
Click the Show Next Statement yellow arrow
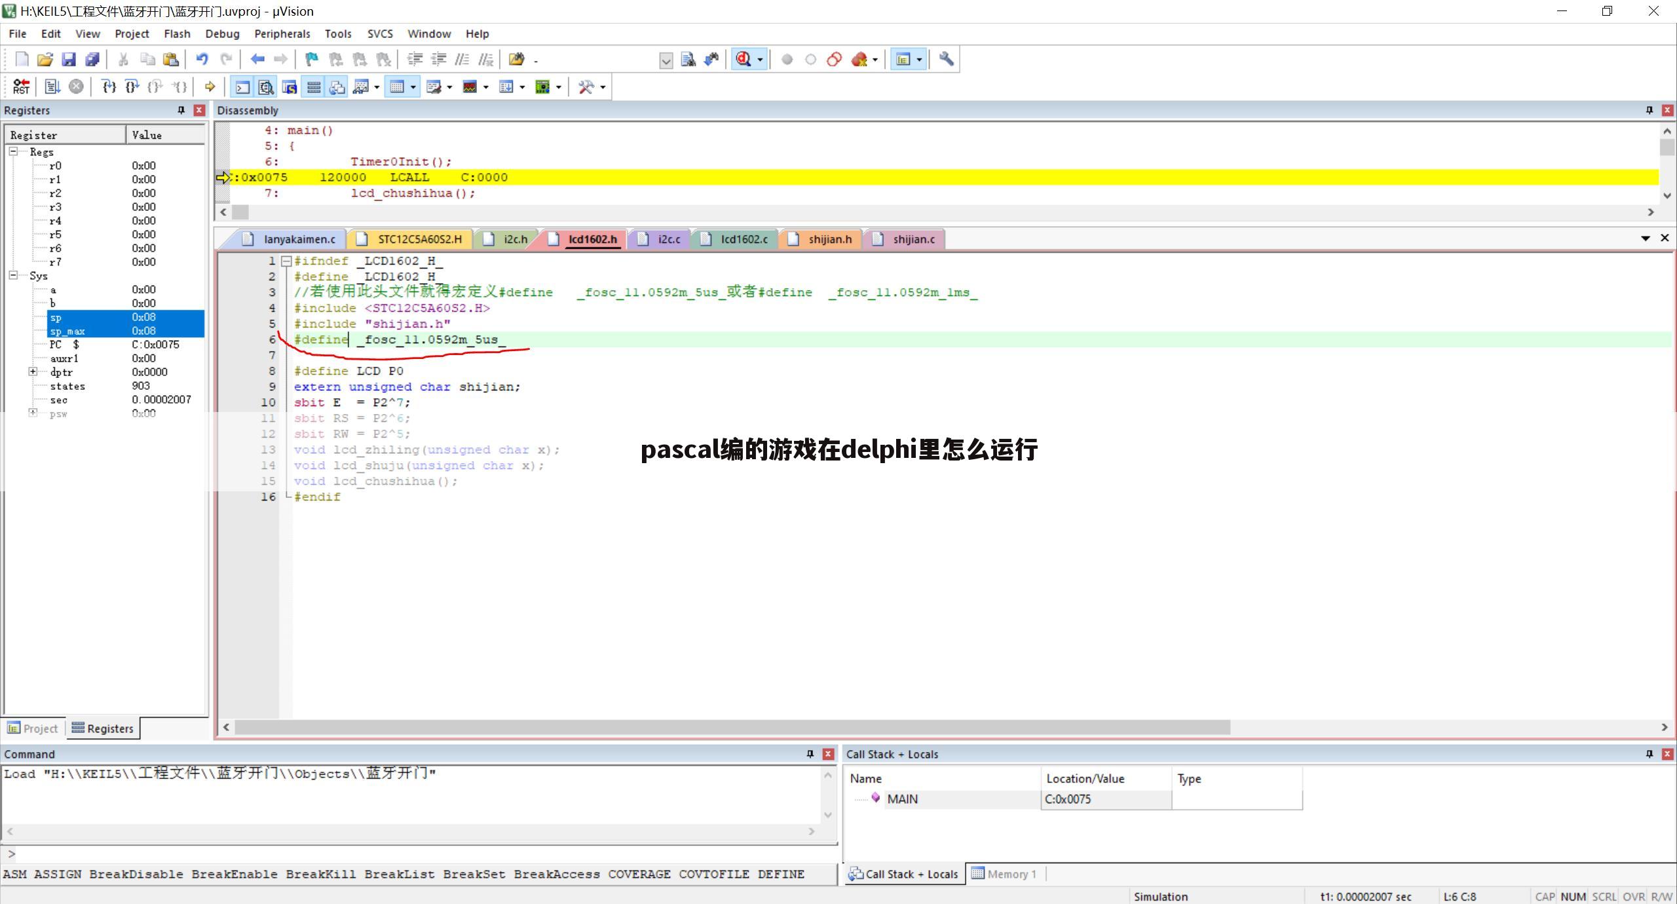point(210,86)
